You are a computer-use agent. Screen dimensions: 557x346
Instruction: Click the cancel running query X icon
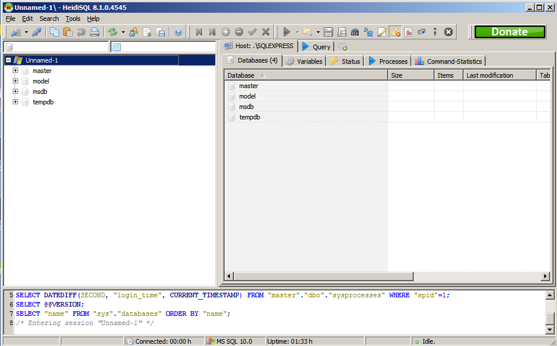tap(449, 32)
